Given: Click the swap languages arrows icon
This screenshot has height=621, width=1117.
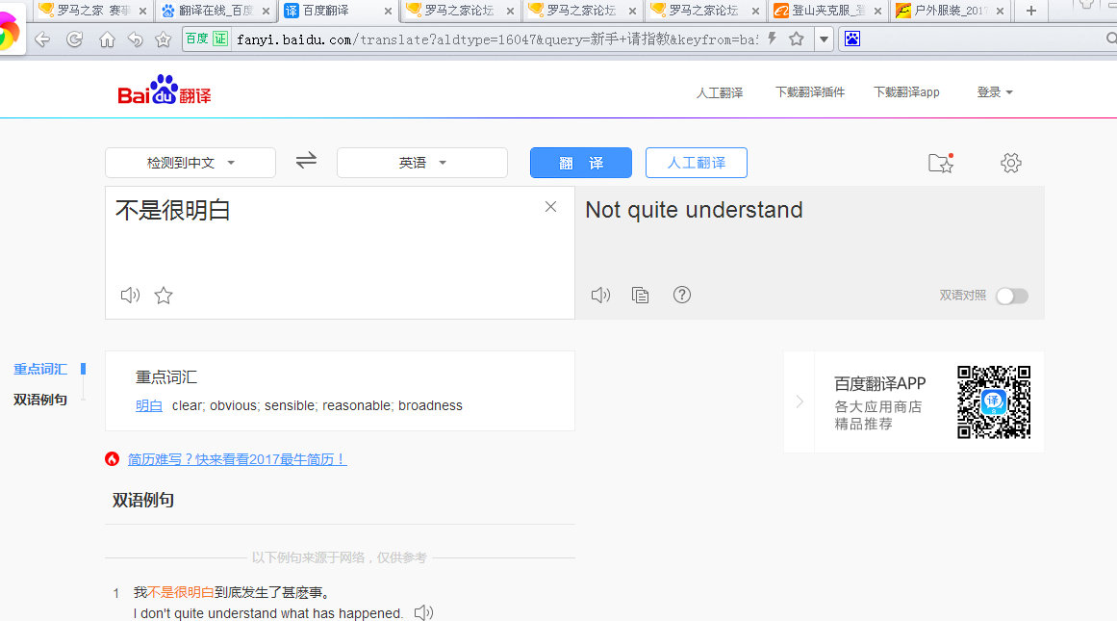Looking at the screenshot, I should point(306,162).
